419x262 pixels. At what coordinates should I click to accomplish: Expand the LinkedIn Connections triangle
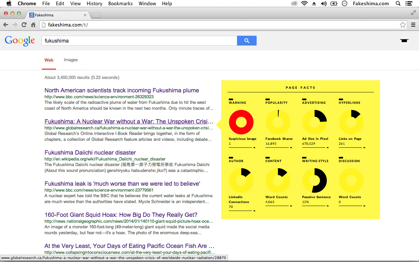tap(255, 211)
